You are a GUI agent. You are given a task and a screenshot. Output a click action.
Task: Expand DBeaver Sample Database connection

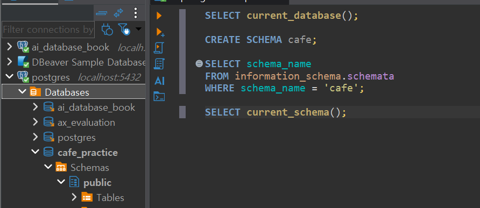[x=10, y=62]
